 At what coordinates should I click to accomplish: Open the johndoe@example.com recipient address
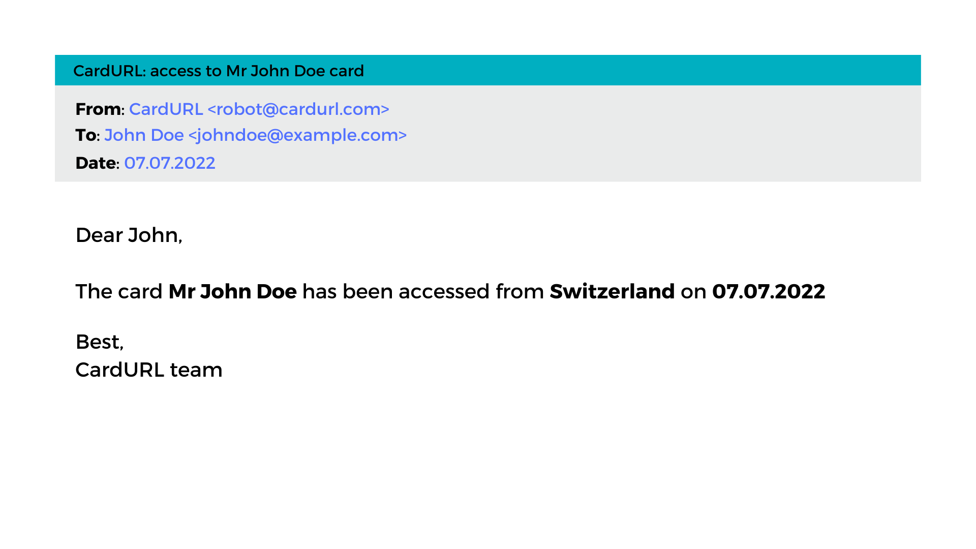tap(297, 135)
